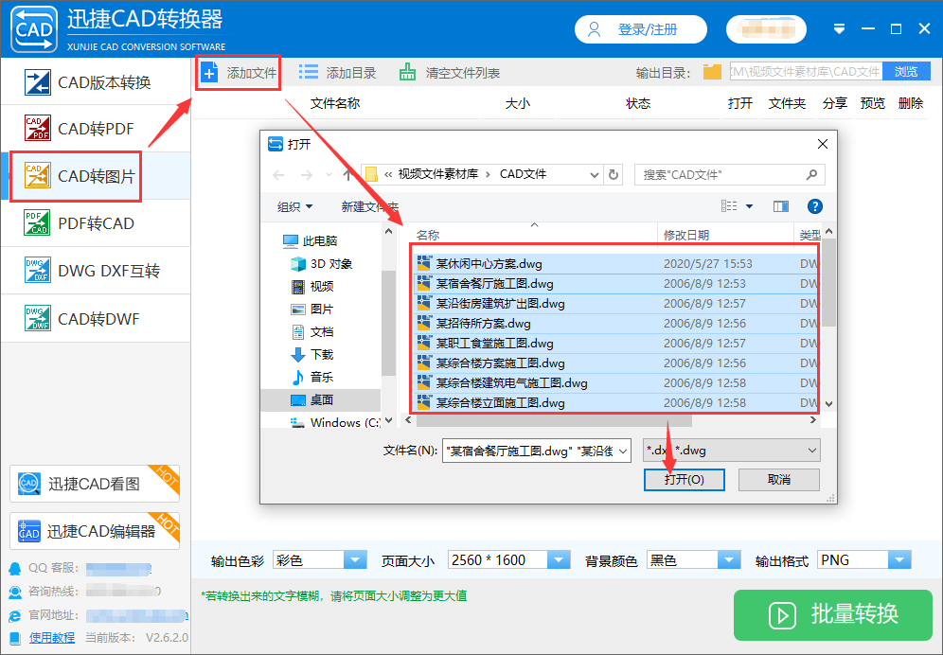
Task: Open the title bar dropdown menu icon
Action: pyautogui.click(x=840, y=29)
